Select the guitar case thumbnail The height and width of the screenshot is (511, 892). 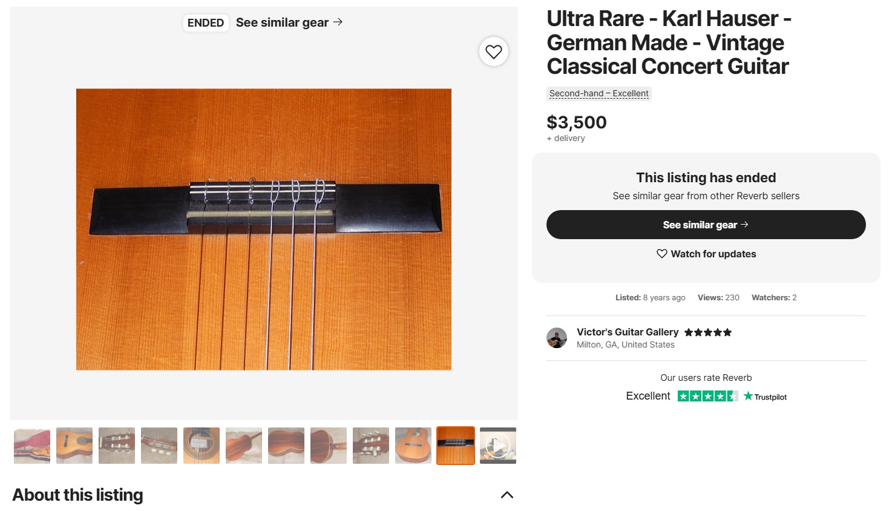tap(32, 446)
